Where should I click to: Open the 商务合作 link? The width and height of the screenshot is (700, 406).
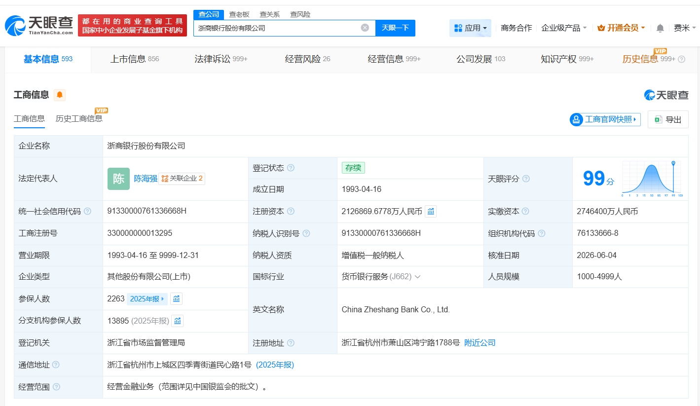click(x=516, y=28)
